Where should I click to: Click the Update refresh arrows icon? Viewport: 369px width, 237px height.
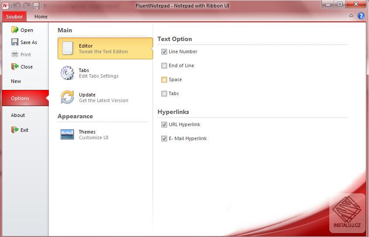click(x=67, y=97)
